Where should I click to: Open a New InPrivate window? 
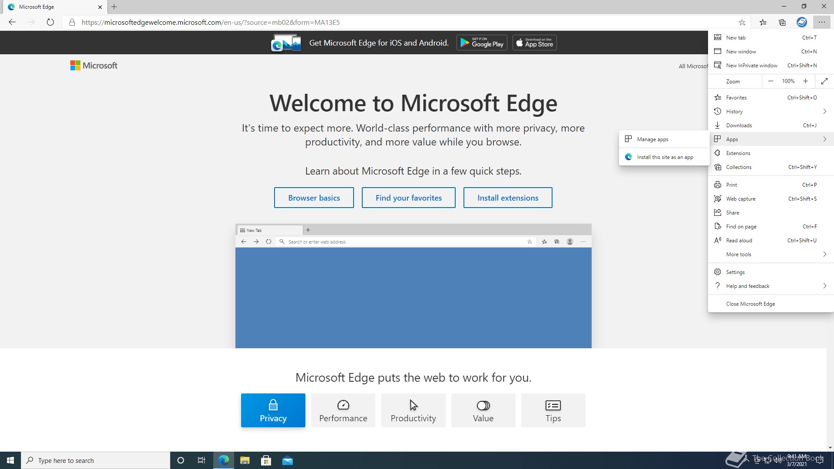[x=771, y=66]
